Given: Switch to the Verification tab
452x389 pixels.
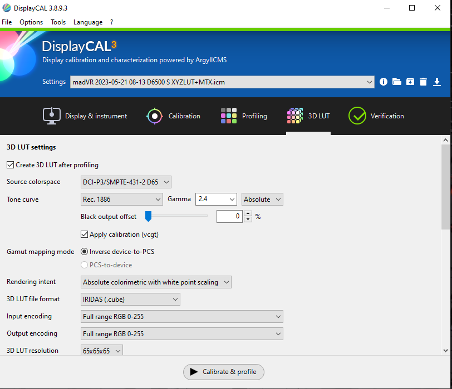Looking at the screenshot, I should tap(376, 116).
